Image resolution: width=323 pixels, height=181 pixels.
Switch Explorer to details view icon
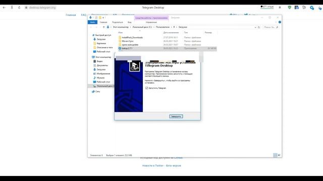tap(275, 155)
